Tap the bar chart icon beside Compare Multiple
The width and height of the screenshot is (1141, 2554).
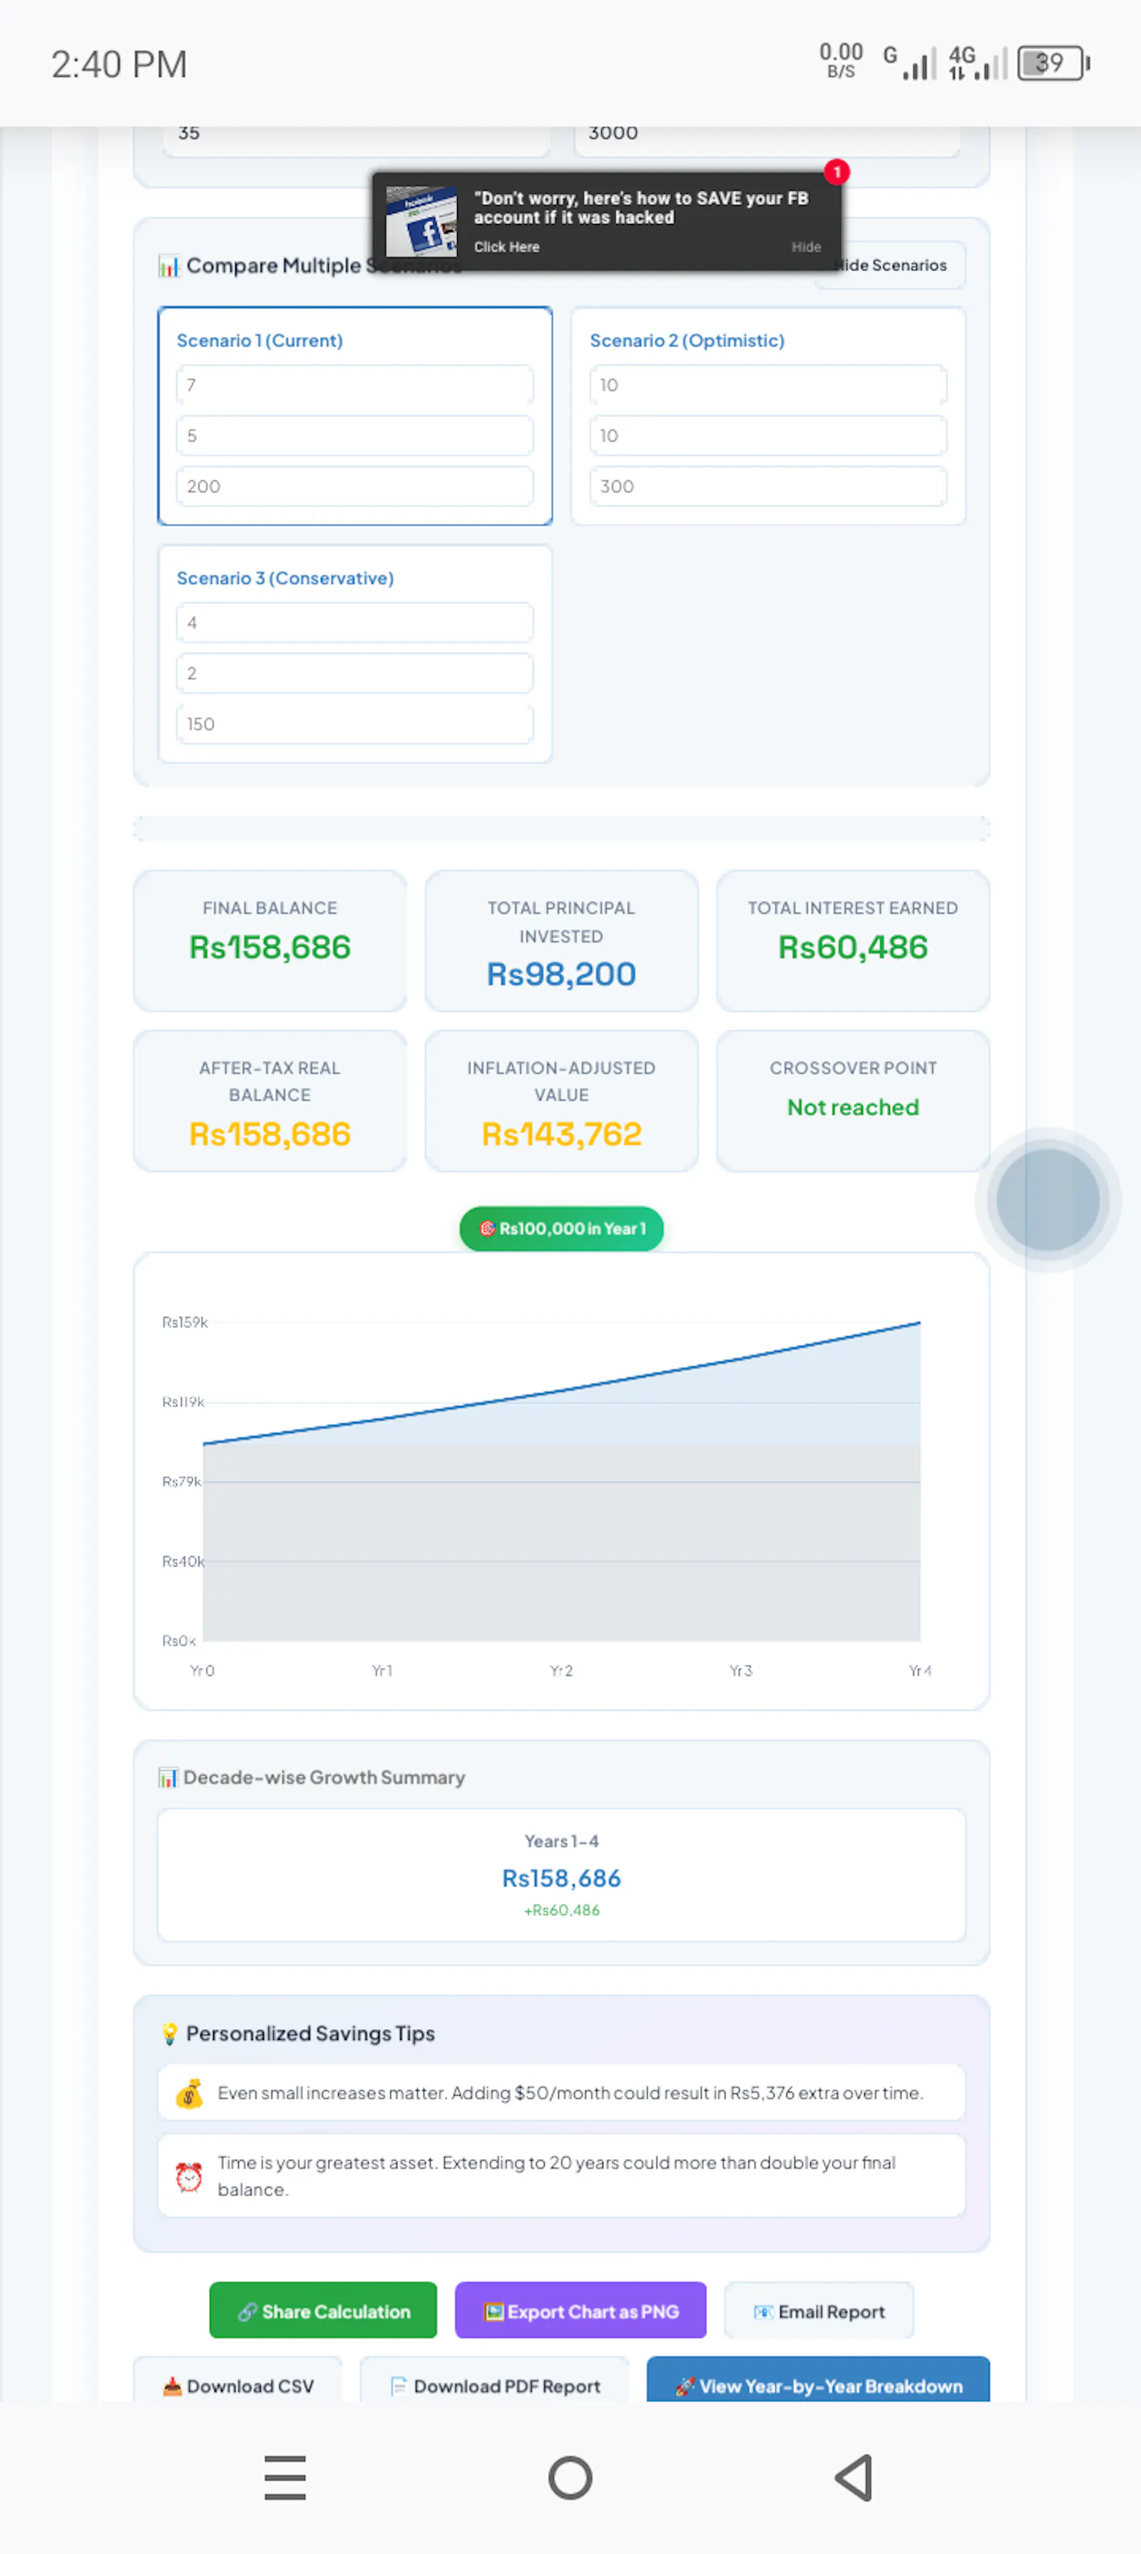click(x=168, y=266)
